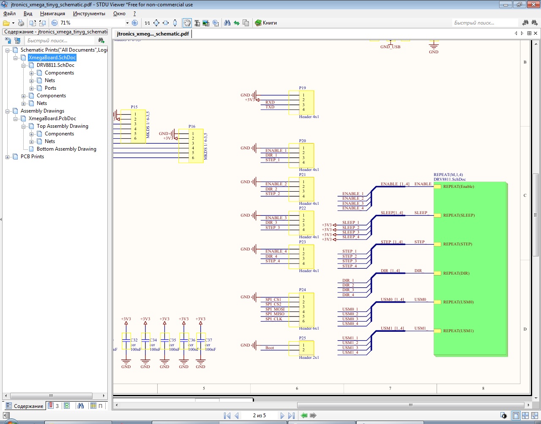
Task: Click the page brightness settings icon
Action: tap(504, 416)
